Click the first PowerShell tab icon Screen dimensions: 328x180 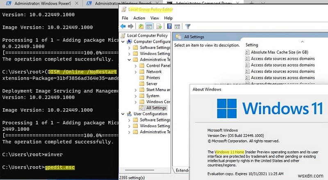pyautogui.click(x=9, y=3)
